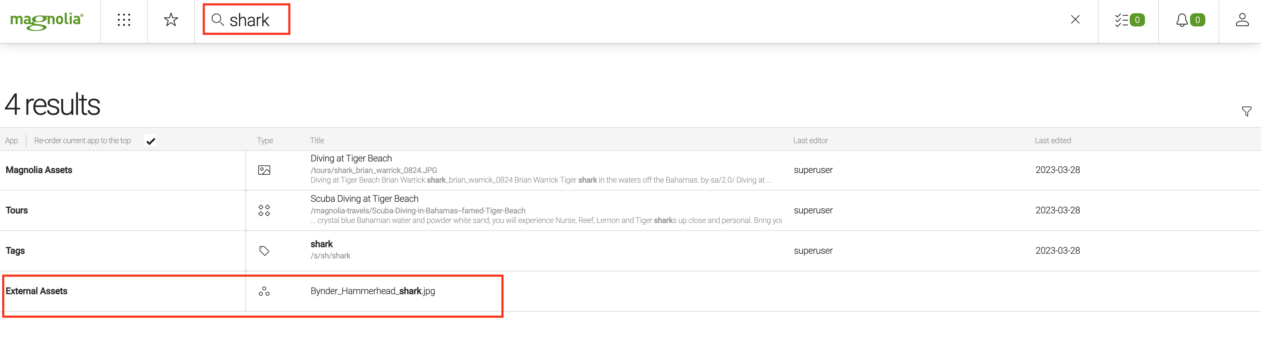1261x352 pixels.
Task: Click the Title column header
Action: click(317, 141)
